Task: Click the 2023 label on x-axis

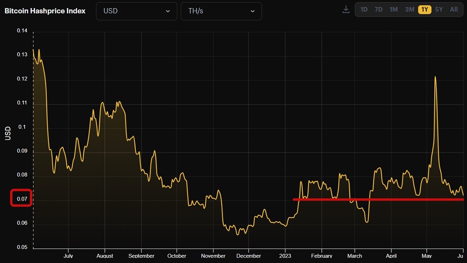Action: point(285,256)
